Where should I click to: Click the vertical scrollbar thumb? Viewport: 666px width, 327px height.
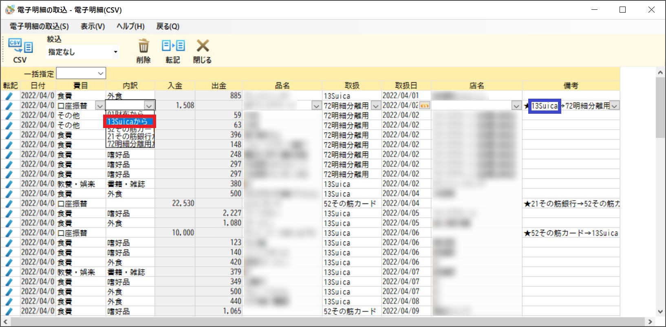click(x=660, y=108)
